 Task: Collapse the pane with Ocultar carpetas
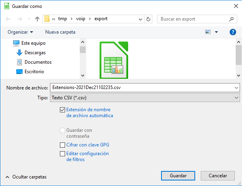pyautogui.click(x=26, y=177)
